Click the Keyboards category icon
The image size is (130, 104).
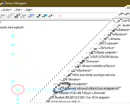(x=74, y=70)
